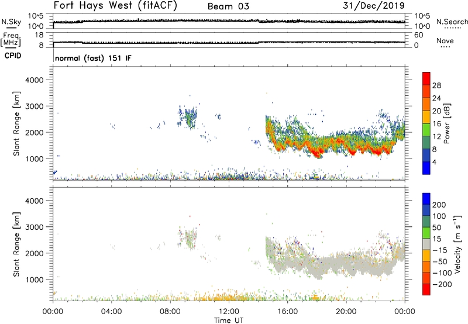Click "Slant Range [km]" label of velocity panel

16,244
